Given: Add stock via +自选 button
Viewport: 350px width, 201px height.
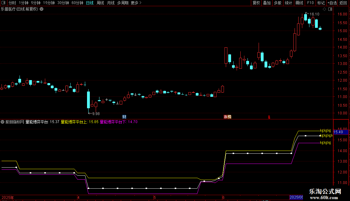Looking at the screenshot, I should (x=332, y=3).
